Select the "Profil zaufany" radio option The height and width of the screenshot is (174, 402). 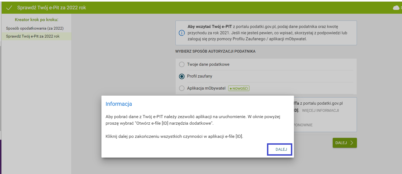point(181,76)
